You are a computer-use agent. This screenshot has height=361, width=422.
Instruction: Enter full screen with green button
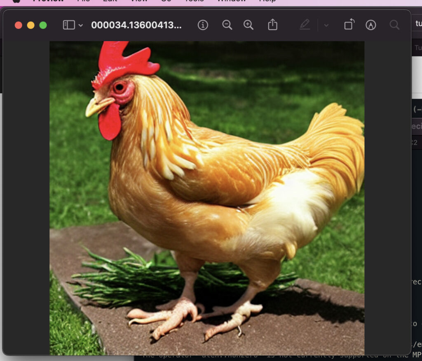[43, 25]
